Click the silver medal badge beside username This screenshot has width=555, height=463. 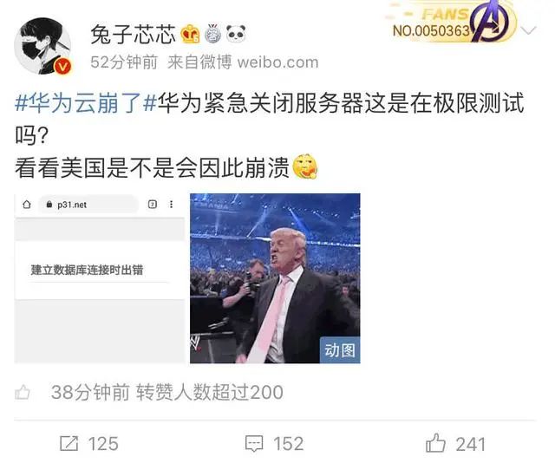pyautogui.click(x=212, y=34)
